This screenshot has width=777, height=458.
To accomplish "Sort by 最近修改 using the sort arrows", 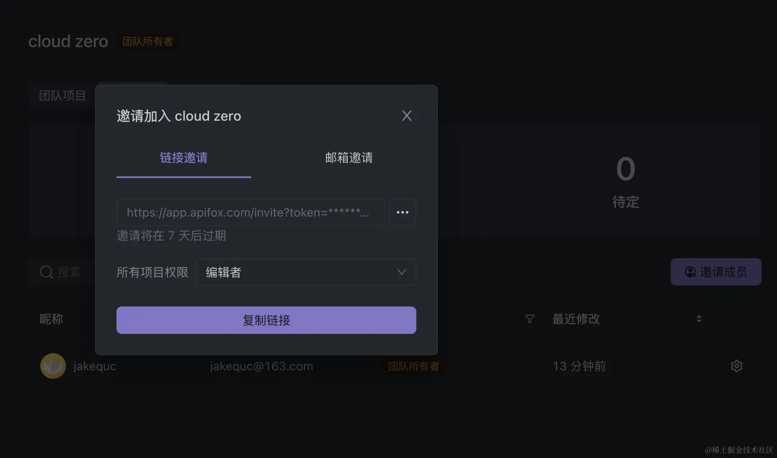I will click(699, 319).
